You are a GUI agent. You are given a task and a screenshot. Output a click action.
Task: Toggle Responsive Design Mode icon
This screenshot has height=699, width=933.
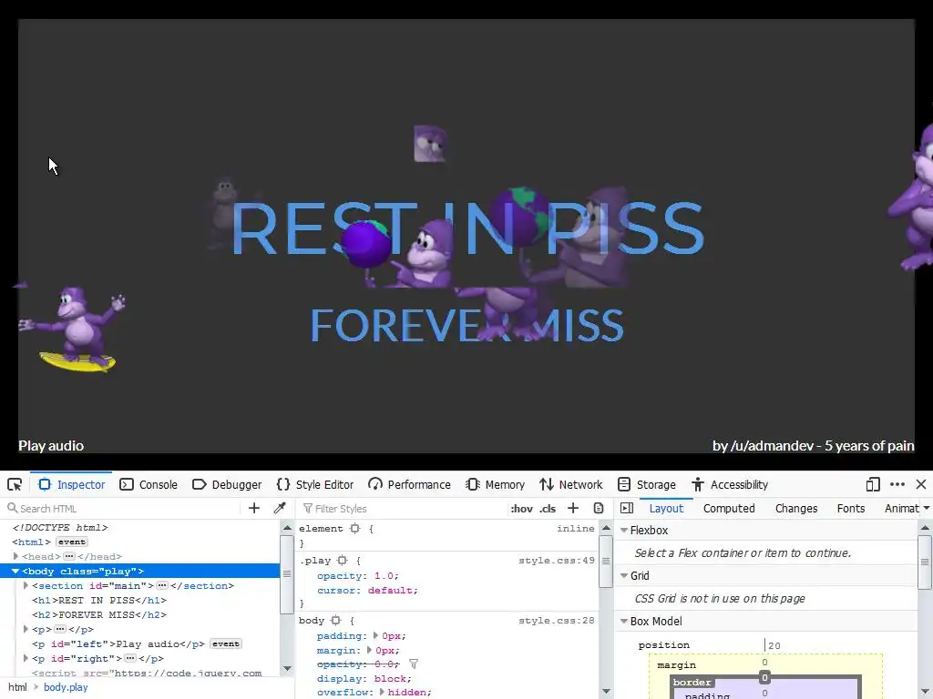(873, 484)
